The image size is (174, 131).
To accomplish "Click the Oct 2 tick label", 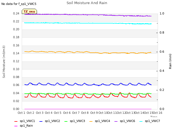I will point(30,113).
